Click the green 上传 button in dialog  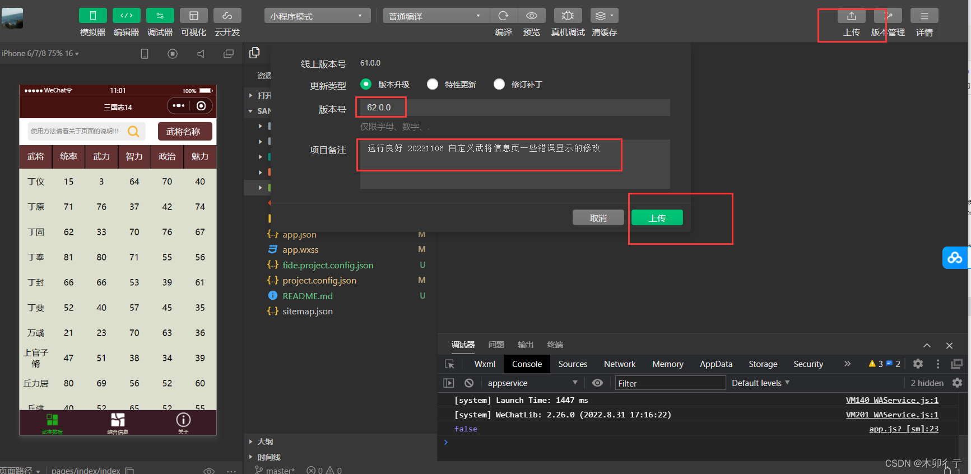click(657, 217)
